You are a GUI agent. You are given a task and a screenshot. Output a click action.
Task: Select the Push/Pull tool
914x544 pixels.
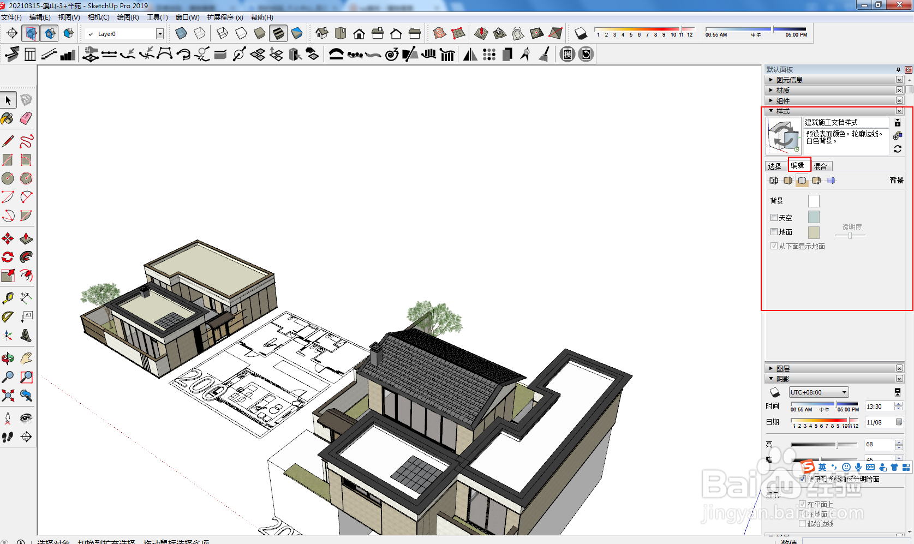click(26, 238)
